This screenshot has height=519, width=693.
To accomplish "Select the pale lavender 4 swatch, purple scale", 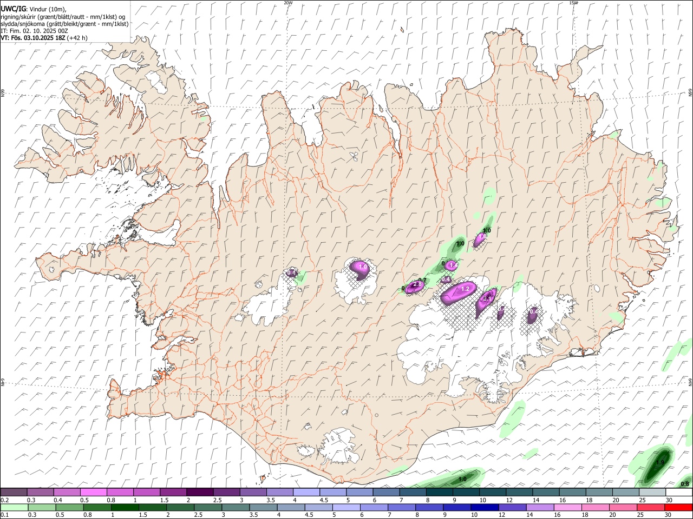I will [306, 492].
